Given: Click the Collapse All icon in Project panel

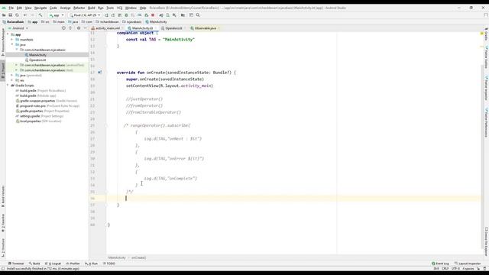Looking at the screenshot, I should (x=70, y=28).
